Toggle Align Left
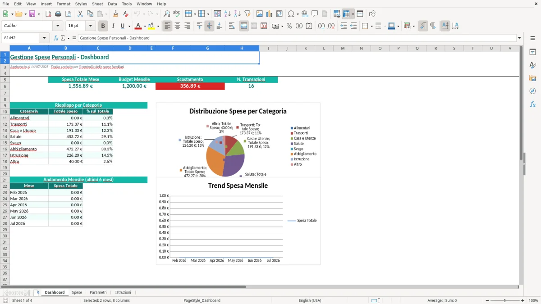The width and height of the screenshot is (541, 304). coord(168,26)
